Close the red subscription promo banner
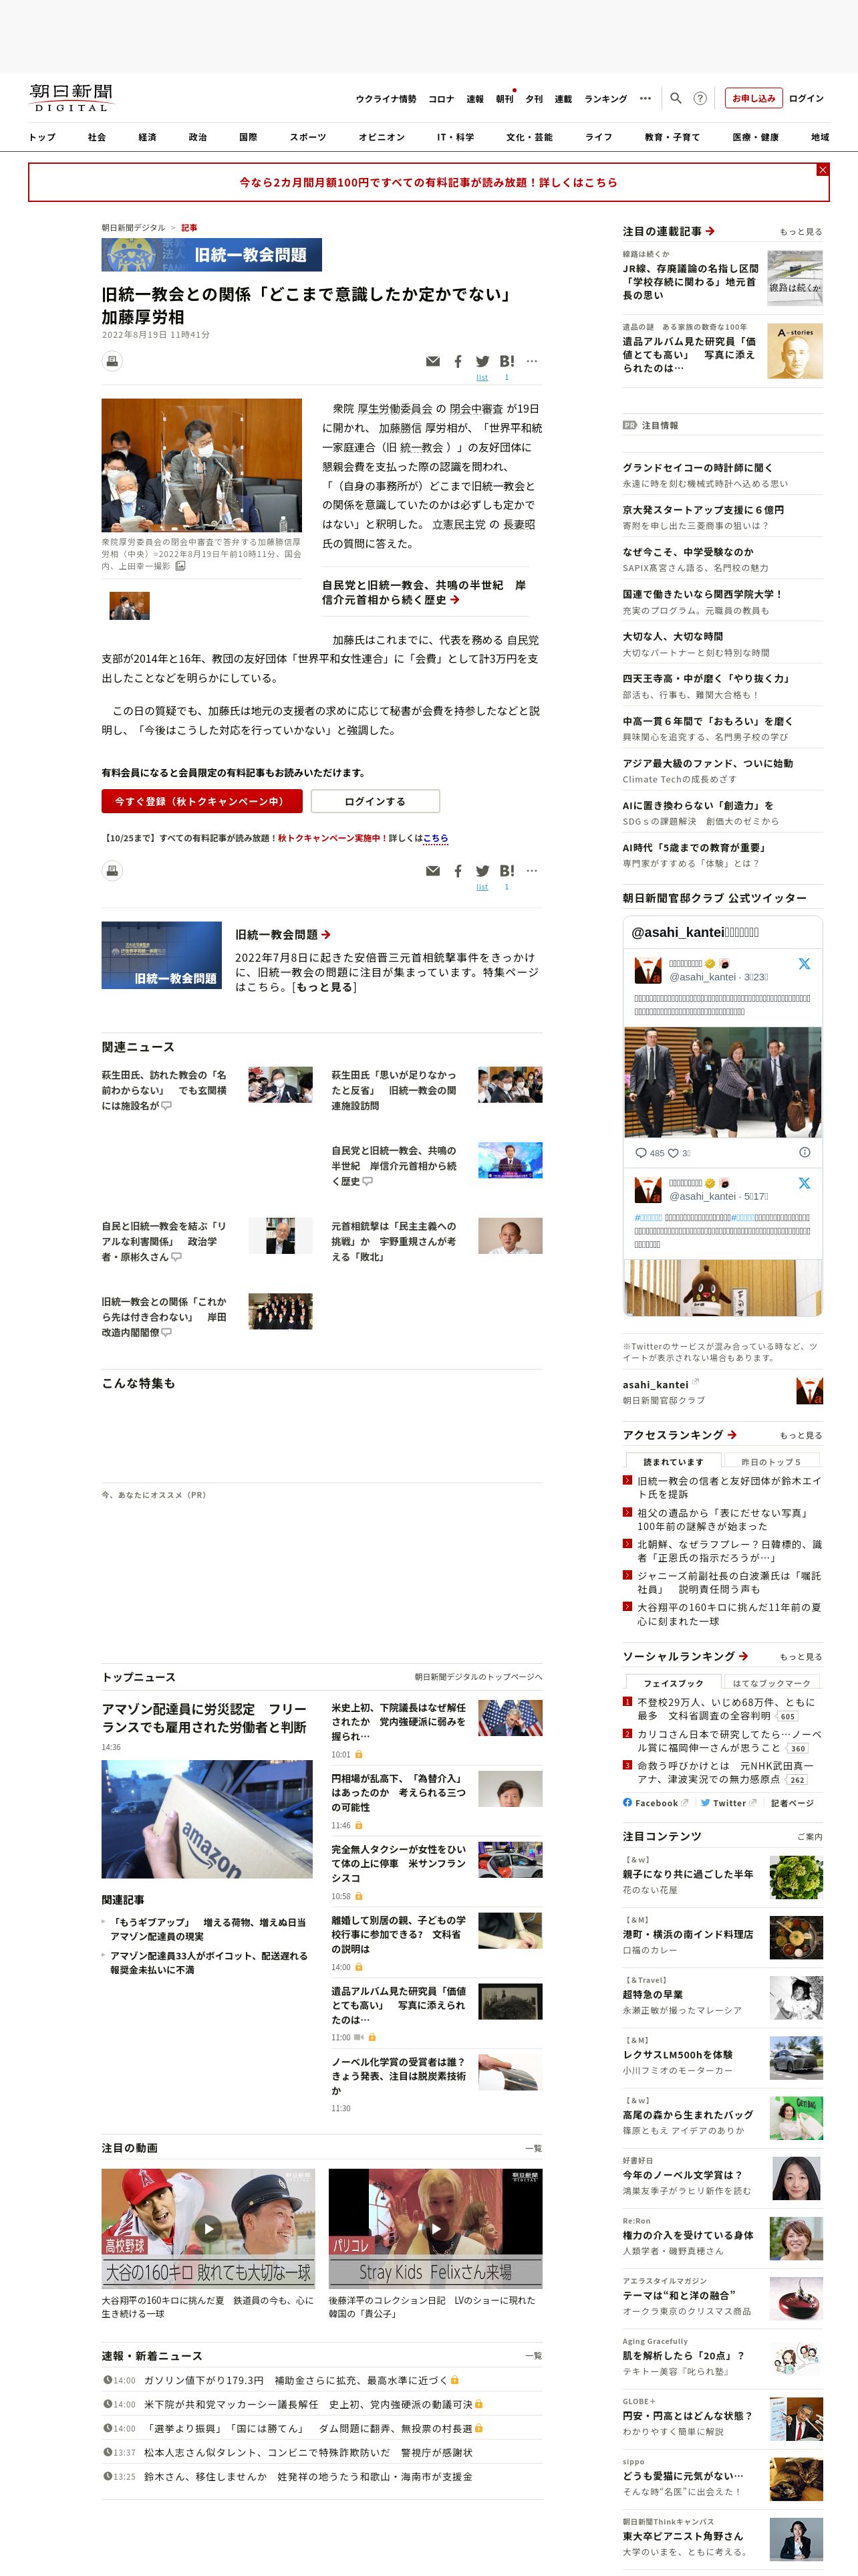Viewport: 858px width, 2576px height. (822, 170)
